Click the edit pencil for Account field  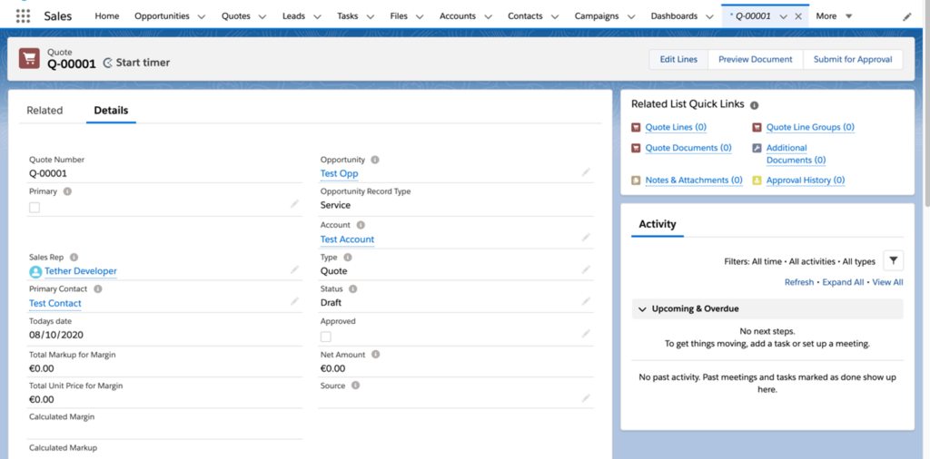[586, 238]
